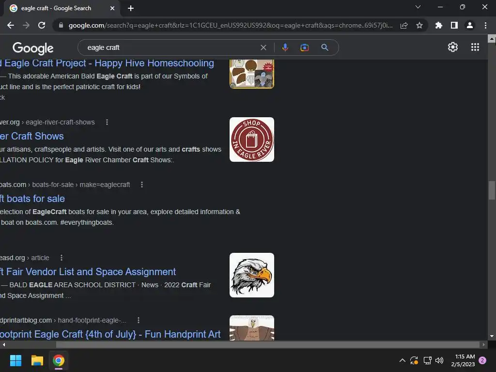Open the Windows Start menu

[15, 360]
